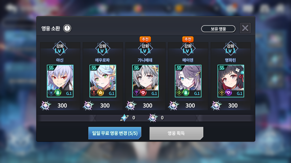Select 아신 hero portrait
The height and width of the screenshot is (163, 291).
click(60, 81)
